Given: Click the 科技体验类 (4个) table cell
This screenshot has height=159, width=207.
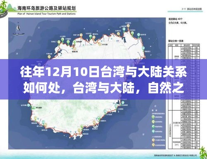Looking at the screenshot, I should click(177, 143).
